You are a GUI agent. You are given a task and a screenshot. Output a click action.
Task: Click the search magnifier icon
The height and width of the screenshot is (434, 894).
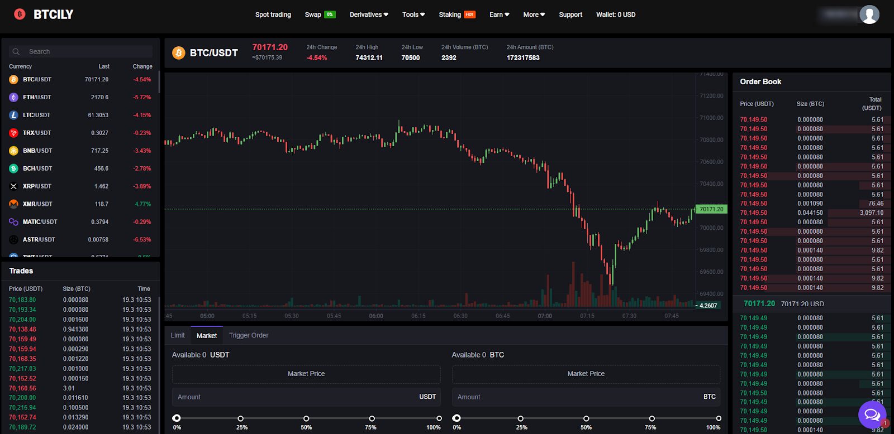(x=16, y=51)
